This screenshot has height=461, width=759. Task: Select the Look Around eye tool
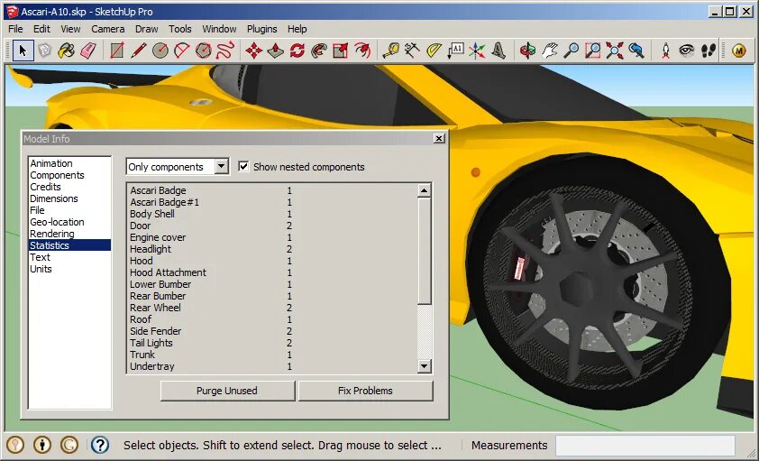(x=687, y=51)
